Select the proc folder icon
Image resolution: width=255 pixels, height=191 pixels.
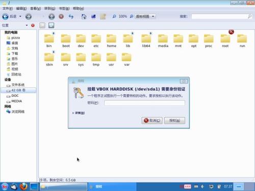click(x=209, y=39)
